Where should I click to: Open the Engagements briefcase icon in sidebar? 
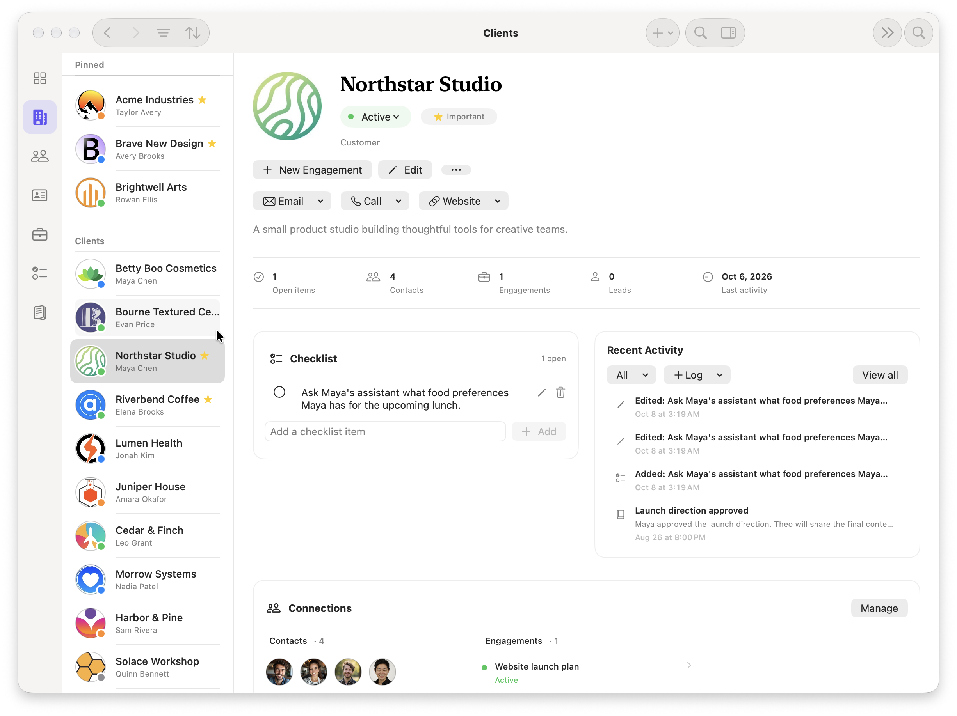(40, 234)
